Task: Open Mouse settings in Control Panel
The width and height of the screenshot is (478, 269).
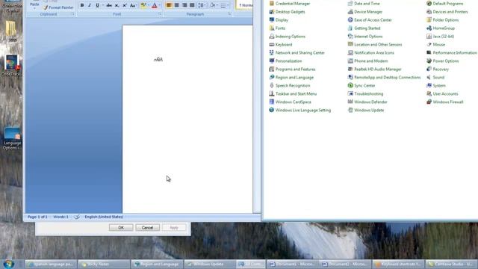Action: tap(435, 45)
